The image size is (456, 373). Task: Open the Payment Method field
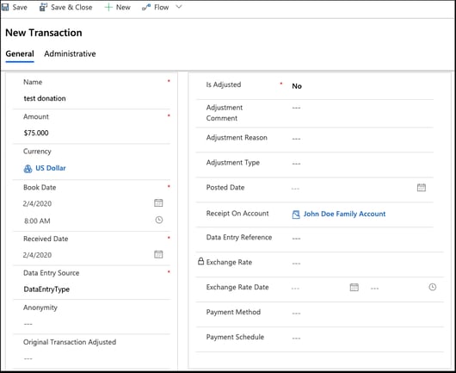click(x=367, y=314)
